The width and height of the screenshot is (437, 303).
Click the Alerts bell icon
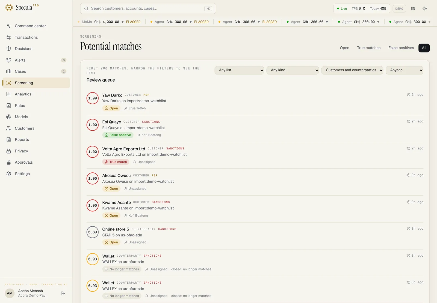[9, 60]
